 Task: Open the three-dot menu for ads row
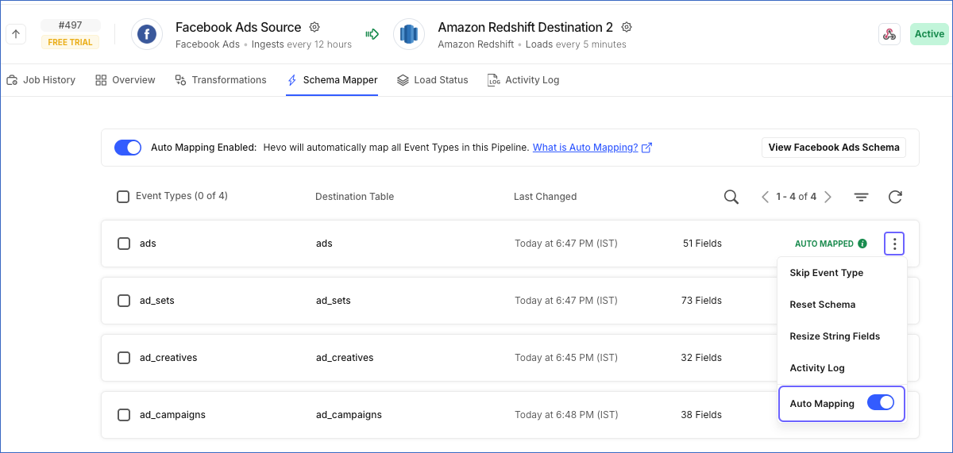tap(894, 244)
